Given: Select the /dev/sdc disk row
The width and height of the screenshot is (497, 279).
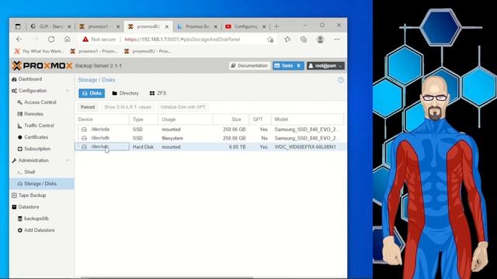Looking at the screenshot, I should click(x=210, y=146).
